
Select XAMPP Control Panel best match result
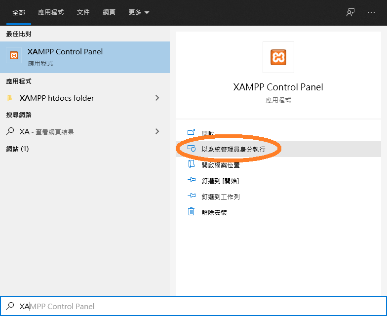pos(85,57)
